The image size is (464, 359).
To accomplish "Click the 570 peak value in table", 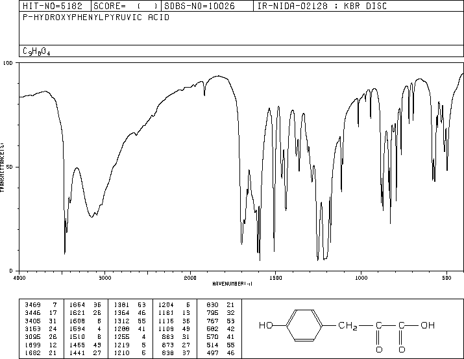I will point(212,337).
